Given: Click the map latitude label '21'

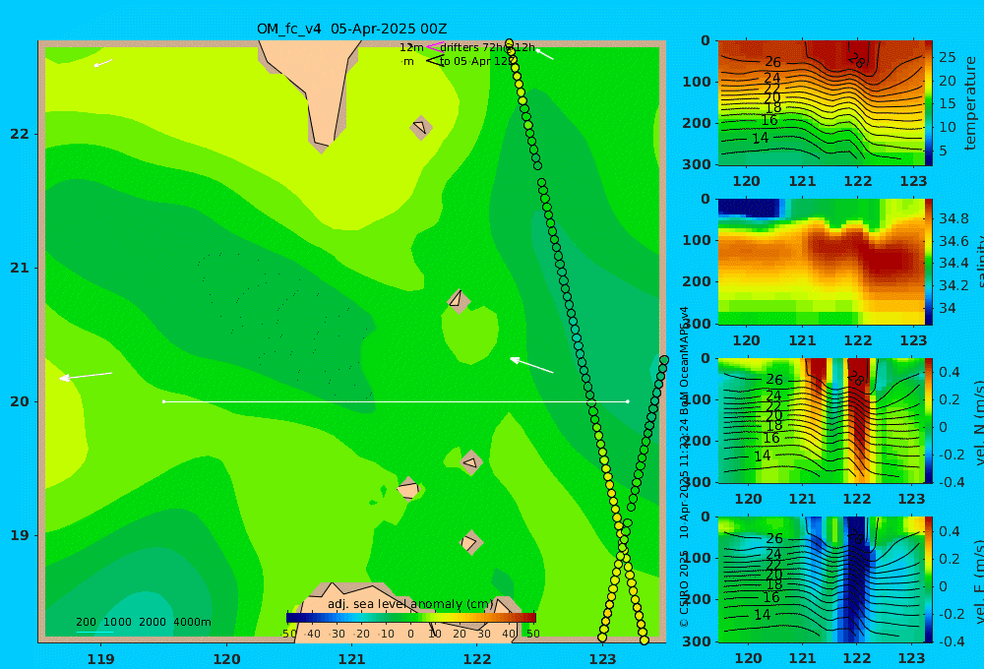Looking at the screenshot, I should tap(20, 268).
